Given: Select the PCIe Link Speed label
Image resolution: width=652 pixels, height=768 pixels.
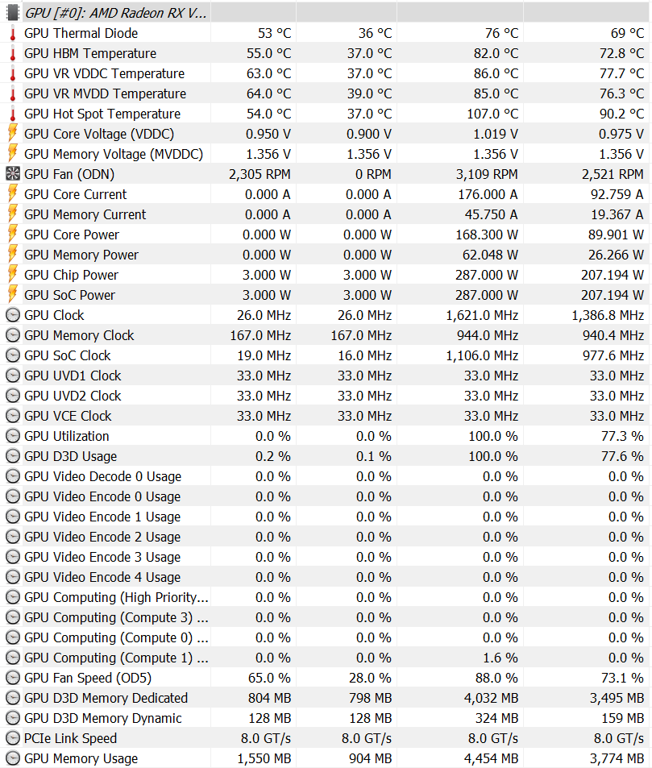Looking at the screenshot, I should coord(71,738).
